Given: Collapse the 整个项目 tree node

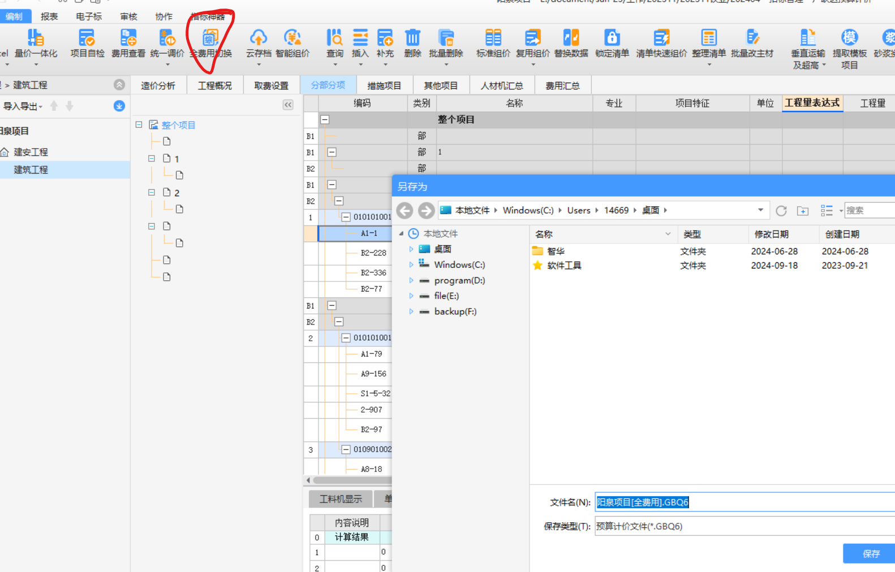Looking at the screenshot, I should (139, 124).
